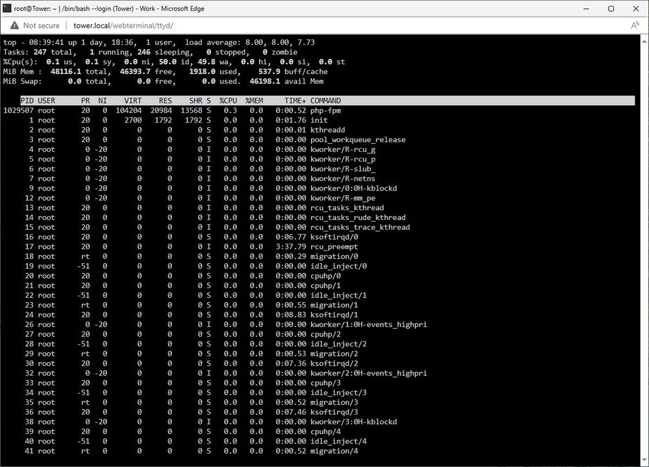Click the tower.local address bar URL

[x=123, y=26]
